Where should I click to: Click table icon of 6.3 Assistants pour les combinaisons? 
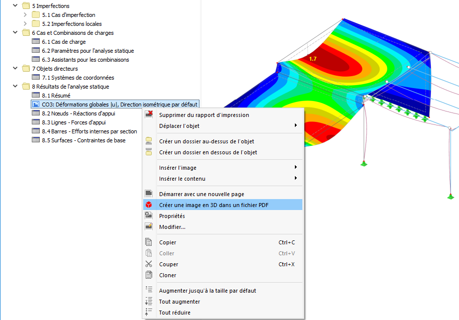tap(36, 59)
